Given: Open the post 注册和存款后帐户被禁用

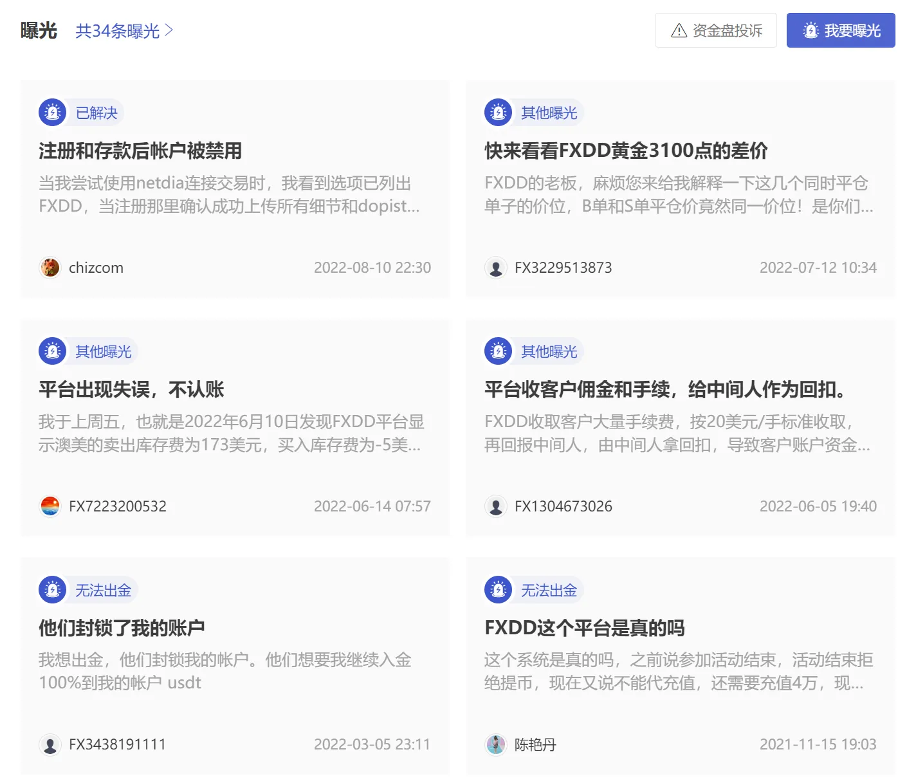Looking at the screenshot, I should click(140, 151).
